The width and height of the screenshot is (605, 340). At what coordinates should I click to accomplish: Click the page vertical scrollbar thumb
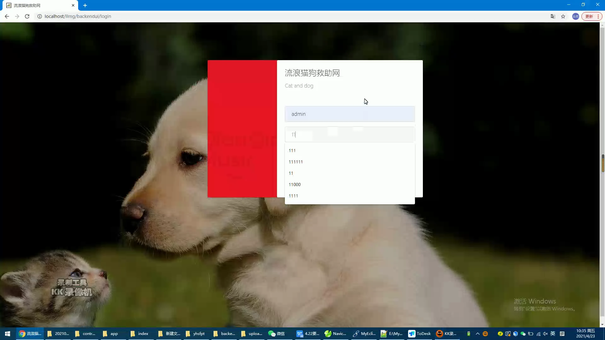602,163
